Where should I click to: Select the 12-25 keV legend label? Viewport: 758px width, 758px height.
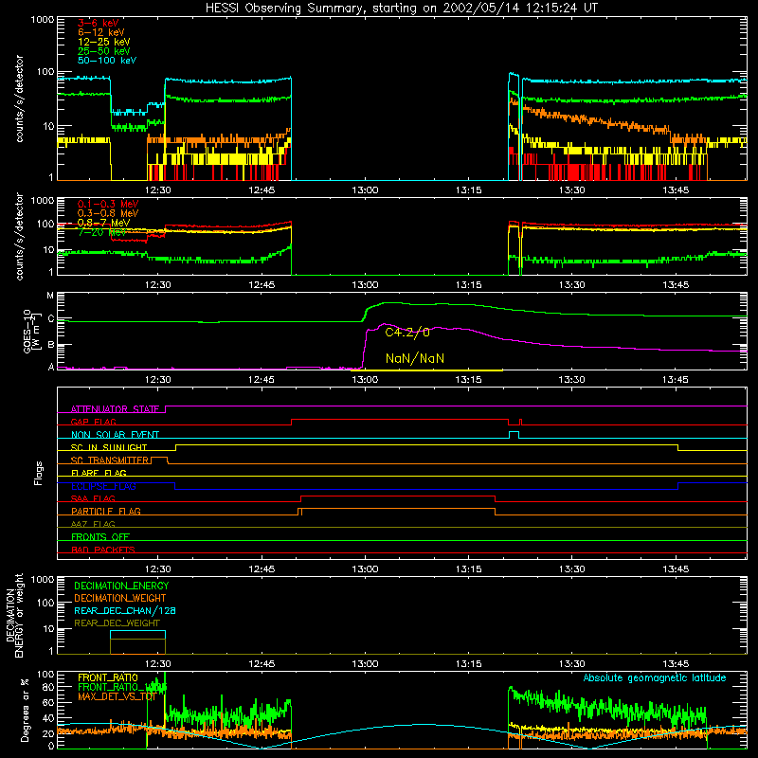[x=104, y=42]
